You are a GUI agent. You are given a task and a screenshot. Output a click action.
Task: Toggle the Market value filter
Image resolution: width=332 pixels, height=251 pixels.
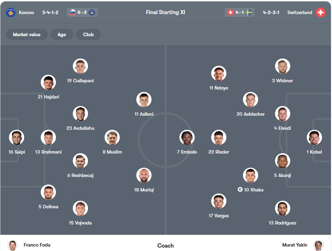(27, 34)
